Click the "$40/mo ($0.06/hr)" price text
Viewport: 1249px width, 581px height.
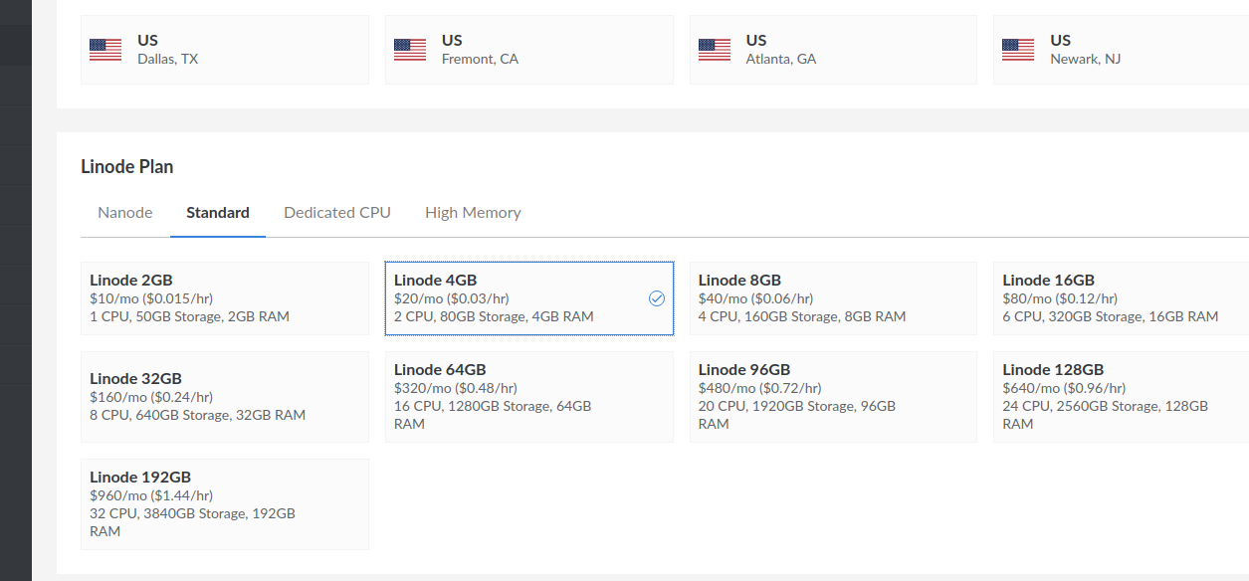(x=756, y=298)
